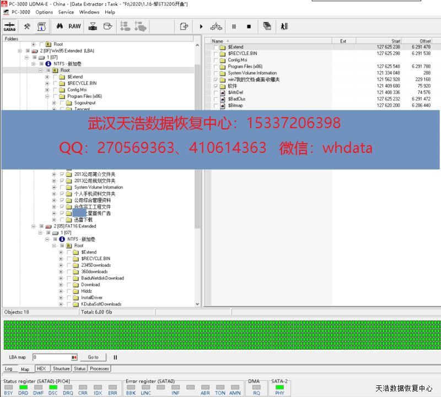
Task: Toggle checkbox for 2013公司规划文件夹 in tree
Action: pyautogui.click(x=62, y=181)
